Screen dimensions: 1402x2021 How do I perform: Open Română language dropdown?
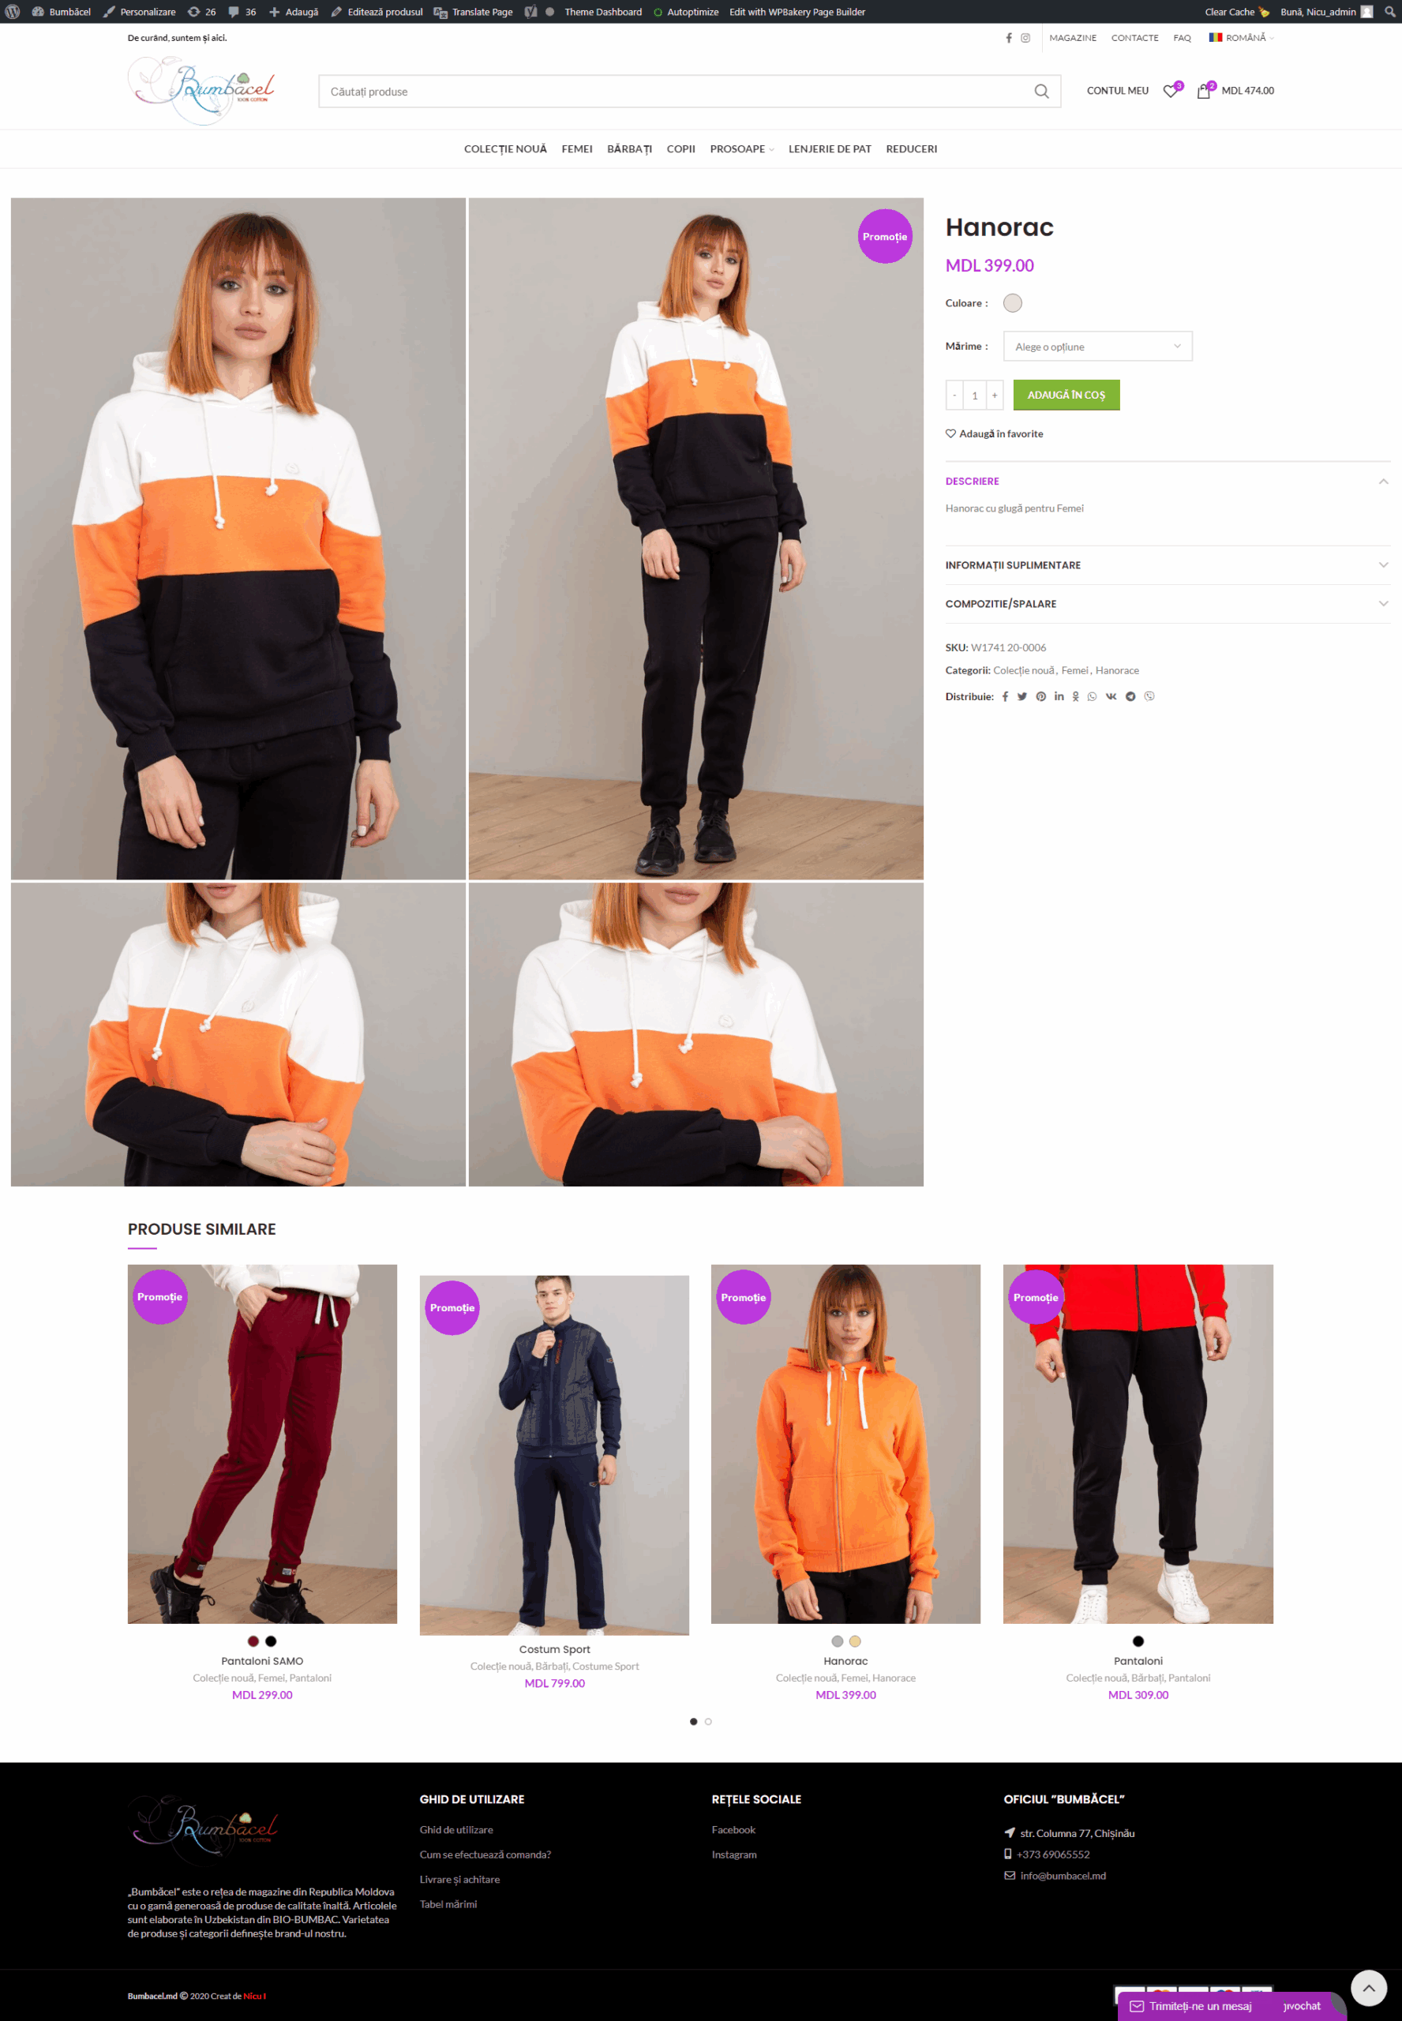1240,38
